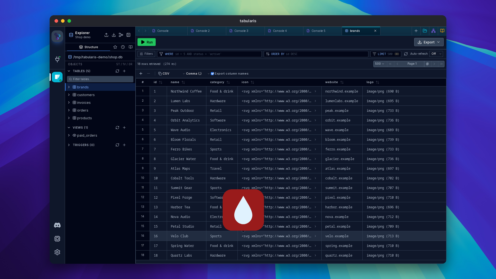Open the history clock tab
The image size is (496, 279).
123,47
